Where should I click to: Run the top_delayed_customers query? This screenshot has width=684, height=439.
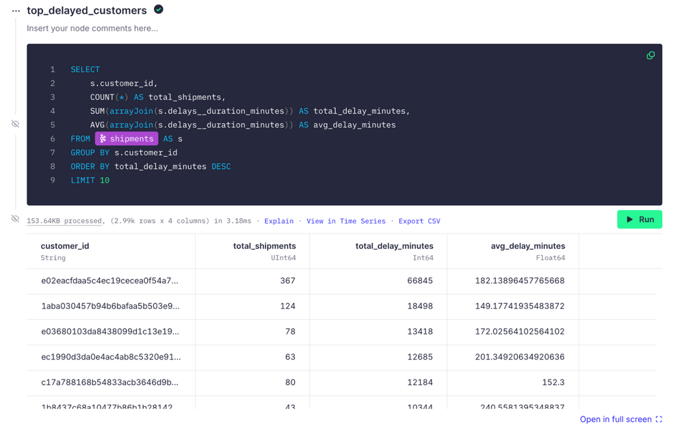tap(640, 219)
